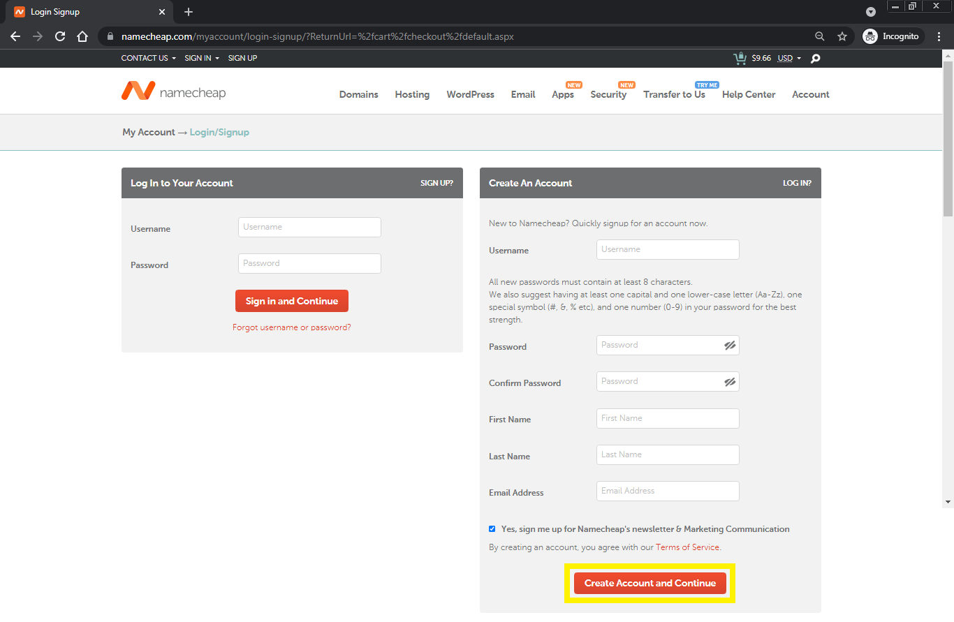Screen dimensions: 954x622
Task: Click Sign in and Continue button
Action: tap(292, 301)
